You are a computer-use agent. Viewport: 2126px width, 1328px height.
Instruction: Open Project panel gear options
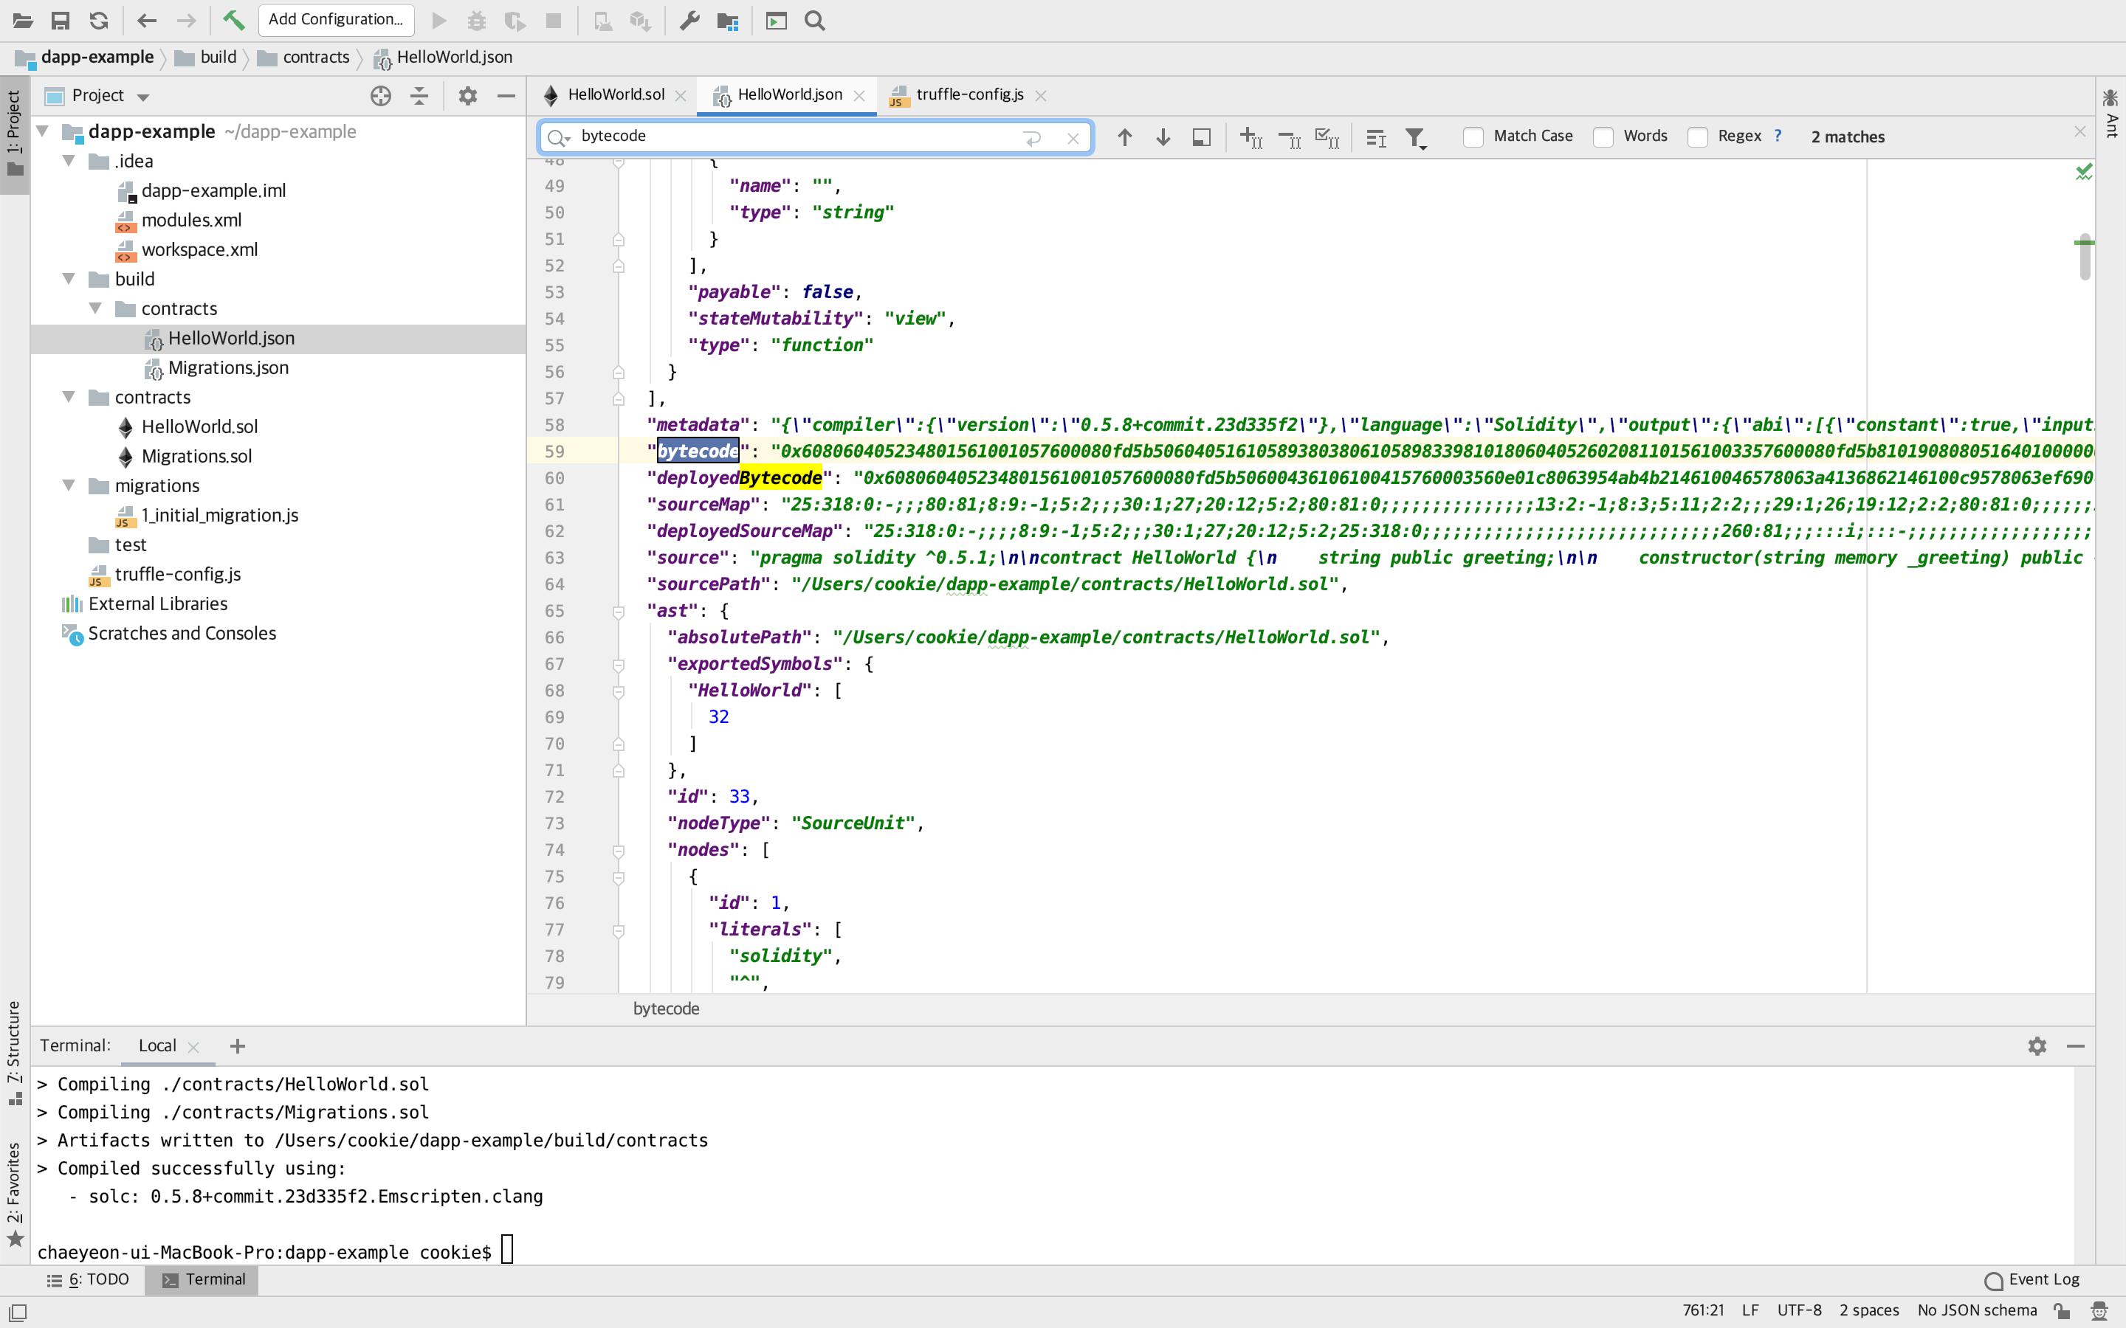coord(467,96)
